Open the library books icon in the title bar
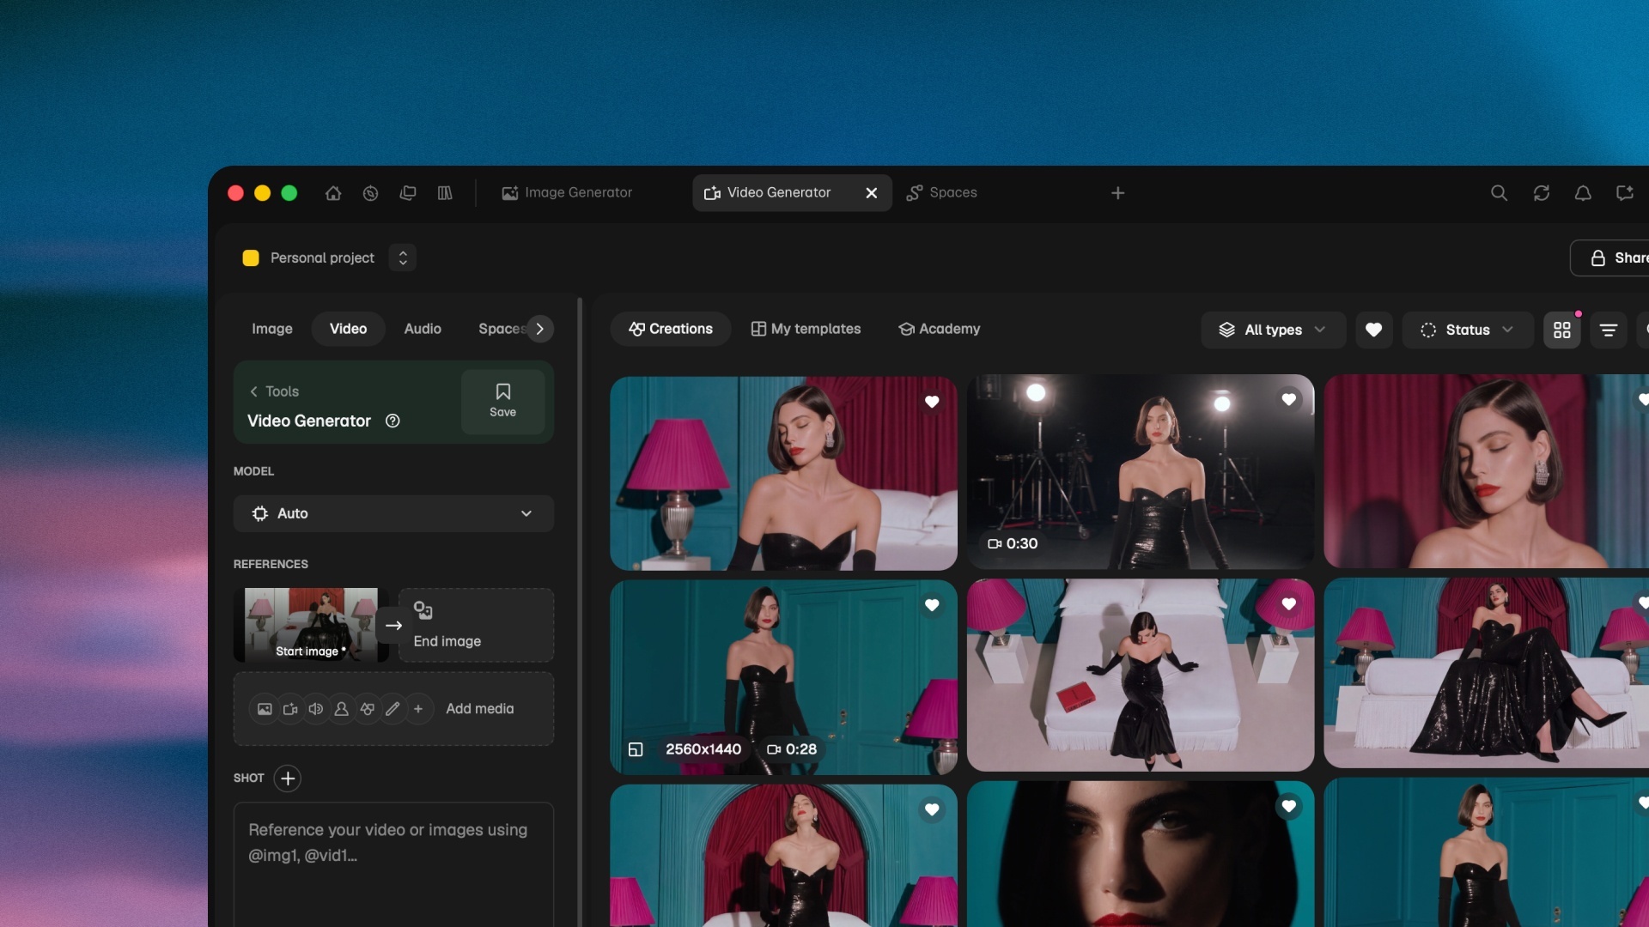1649x927 pixels. tap(445, 193)
